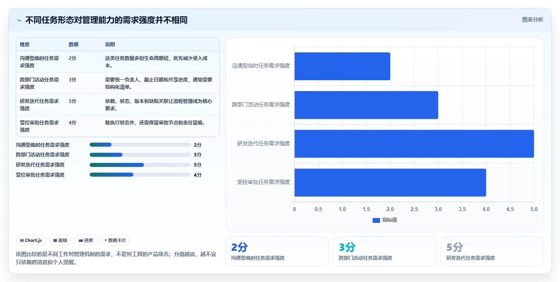This screenshot has height=282, width=560.
Task: Click the 说明 column header
Action: point(110,45)
